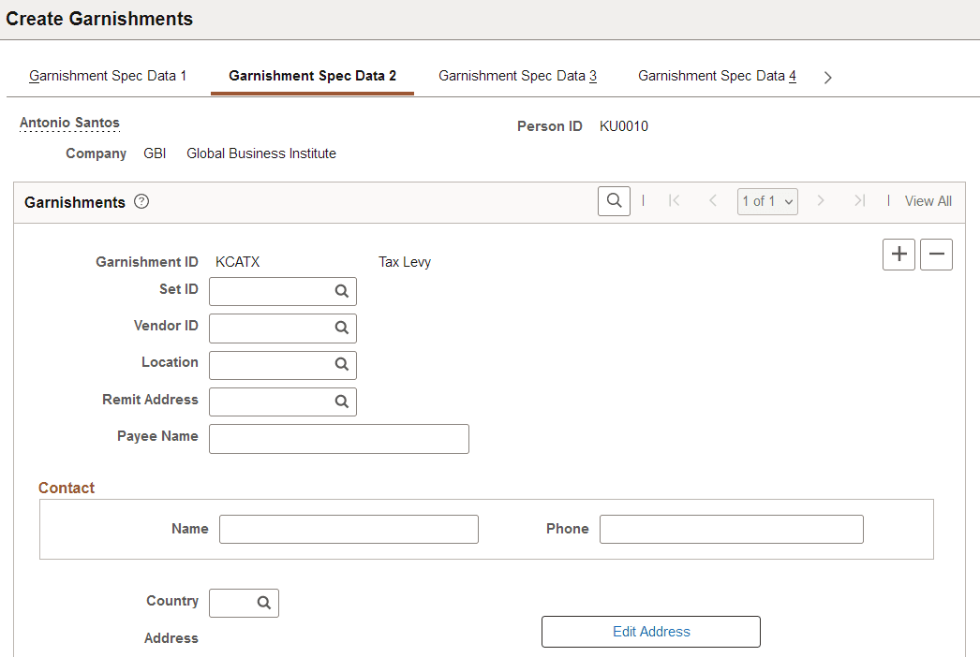
Task: Switch to the Garnishment Spec Data 1 tab
Action: coord(107,75)
